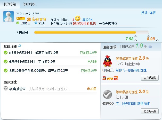162x120 pixels.
Task: Click the green clock icon beside 5381天
Action: click(18, 23)
